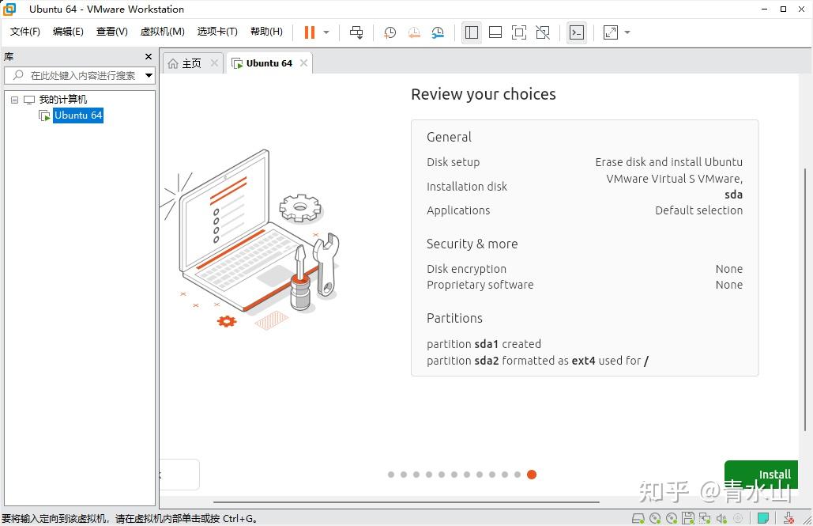Click the greyed-out round device status icon
Viewport: 813px width, 526px height.
738,517
